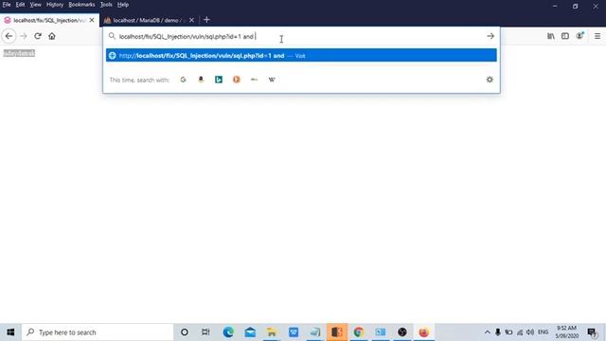Screen dimensions: 606x341
Task: Open the Firefox home page
Action: click(52, 36)
